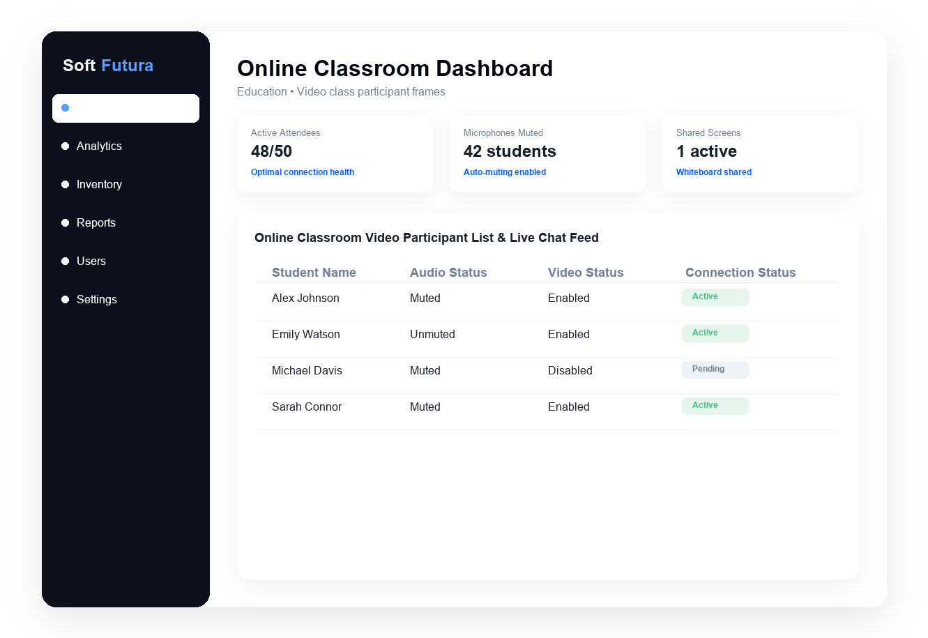Click the Microphones Muted card label

coord(503,132)
